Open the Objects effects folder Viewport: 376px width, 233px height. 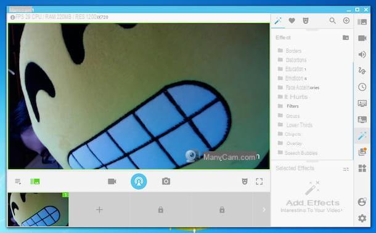(289, 134)
